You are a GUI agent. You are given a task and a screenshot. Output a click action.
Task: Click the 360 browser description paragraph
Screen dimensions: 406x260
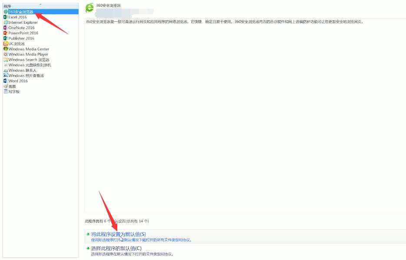tap(225, 22)
